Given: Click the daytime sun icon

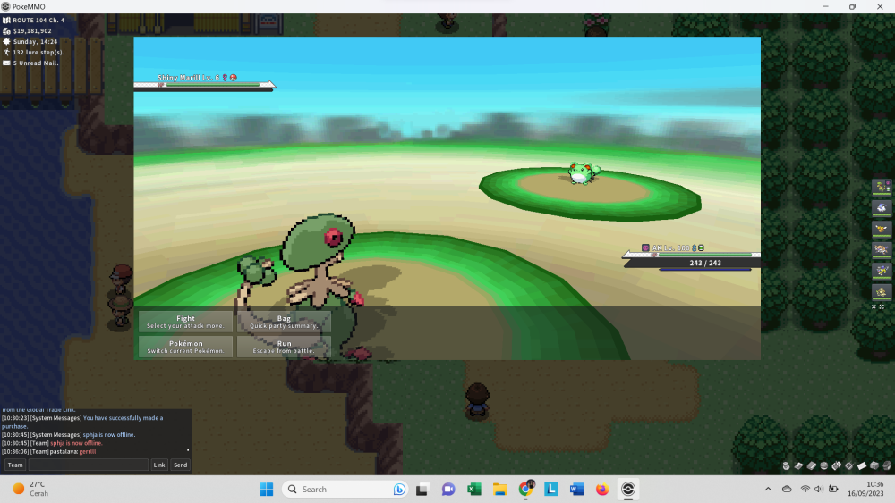Looking at the screenshot, I should [x=6, y=42].
